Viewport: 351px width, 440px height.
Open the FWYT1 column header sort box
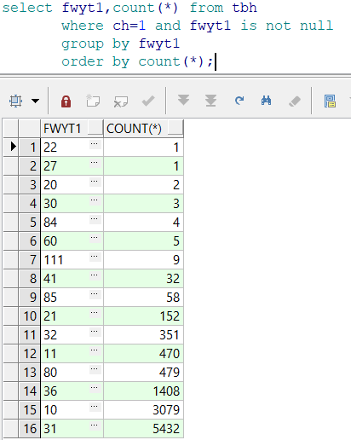(95, 127)
